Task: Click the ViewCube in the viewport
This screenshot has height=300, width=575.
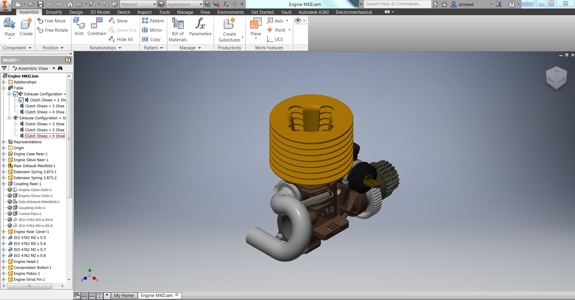Action: pos(556,78)
